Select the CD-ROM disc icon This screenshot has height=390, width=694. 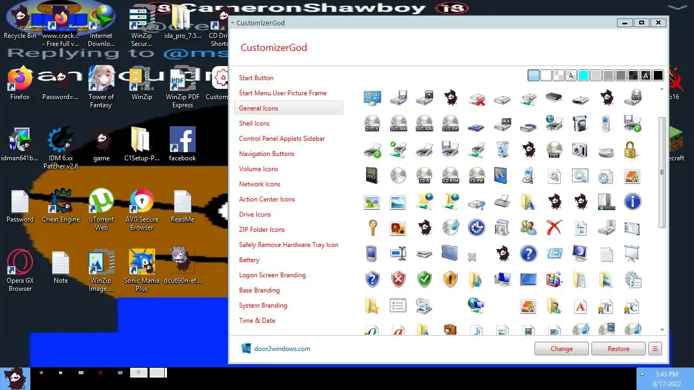[x=451, y=176]
